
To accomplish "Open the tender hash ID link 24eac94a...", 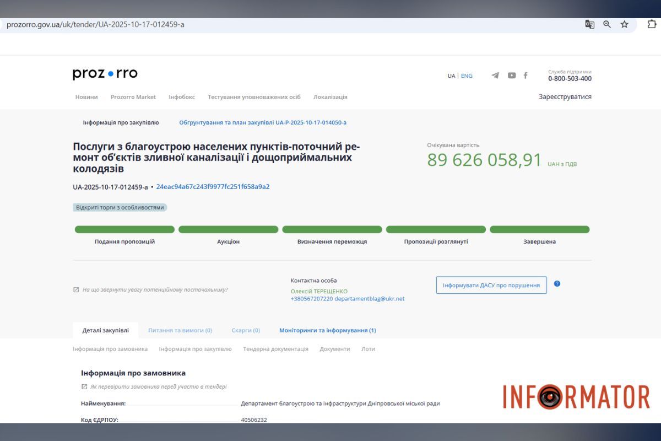I will pyautogui.click(x=213, y=187).
